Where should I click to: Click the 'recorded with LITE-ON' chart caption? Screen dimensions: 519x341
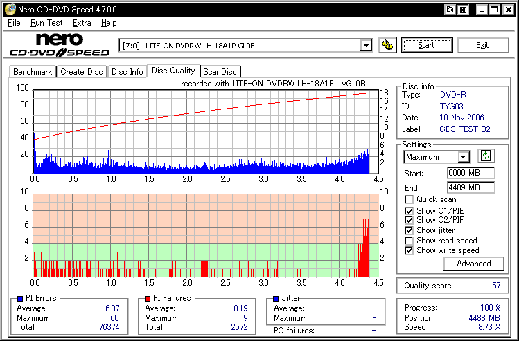(x=273, y=84)
